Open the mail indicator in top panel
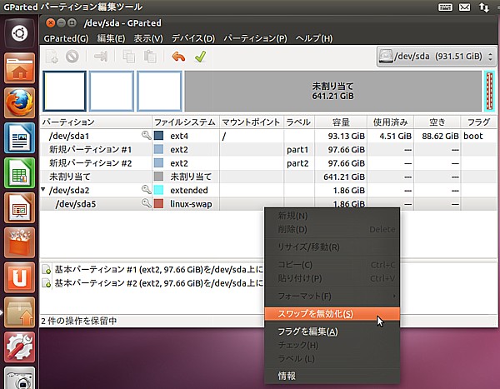Image resolution: width=500 pixels, height=389 pixels. pos(465,7)
